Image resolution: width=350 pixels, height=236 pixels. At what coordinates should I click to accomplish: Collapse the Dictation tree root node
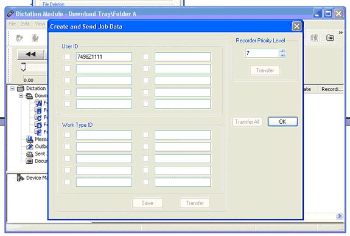click(13, 89)
